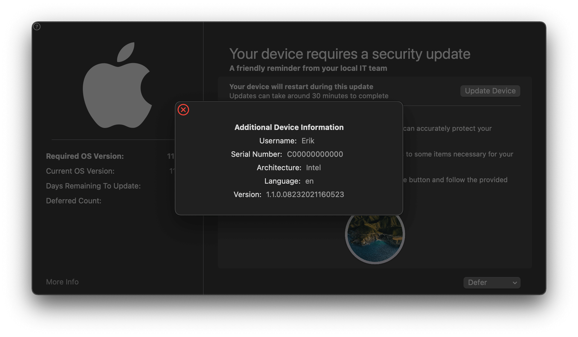Viewport: 578px width, 337px height.
Task: Click 'Days Remaining To Update:' label
Action: click(x=93, y=186)
